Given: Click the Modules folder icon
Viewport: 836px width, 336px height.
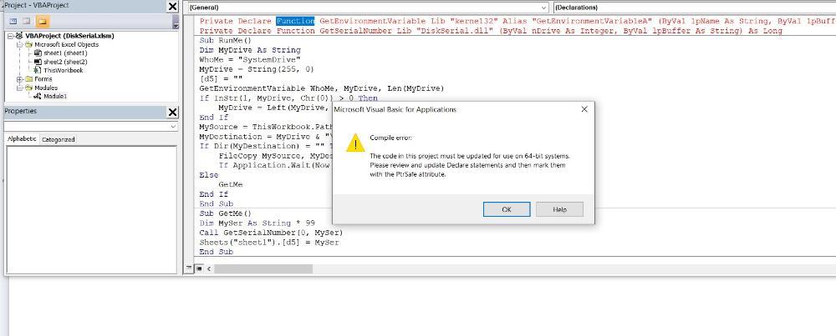Looking at the screenshot, I should pyautogui.click(x=28, y=88).
